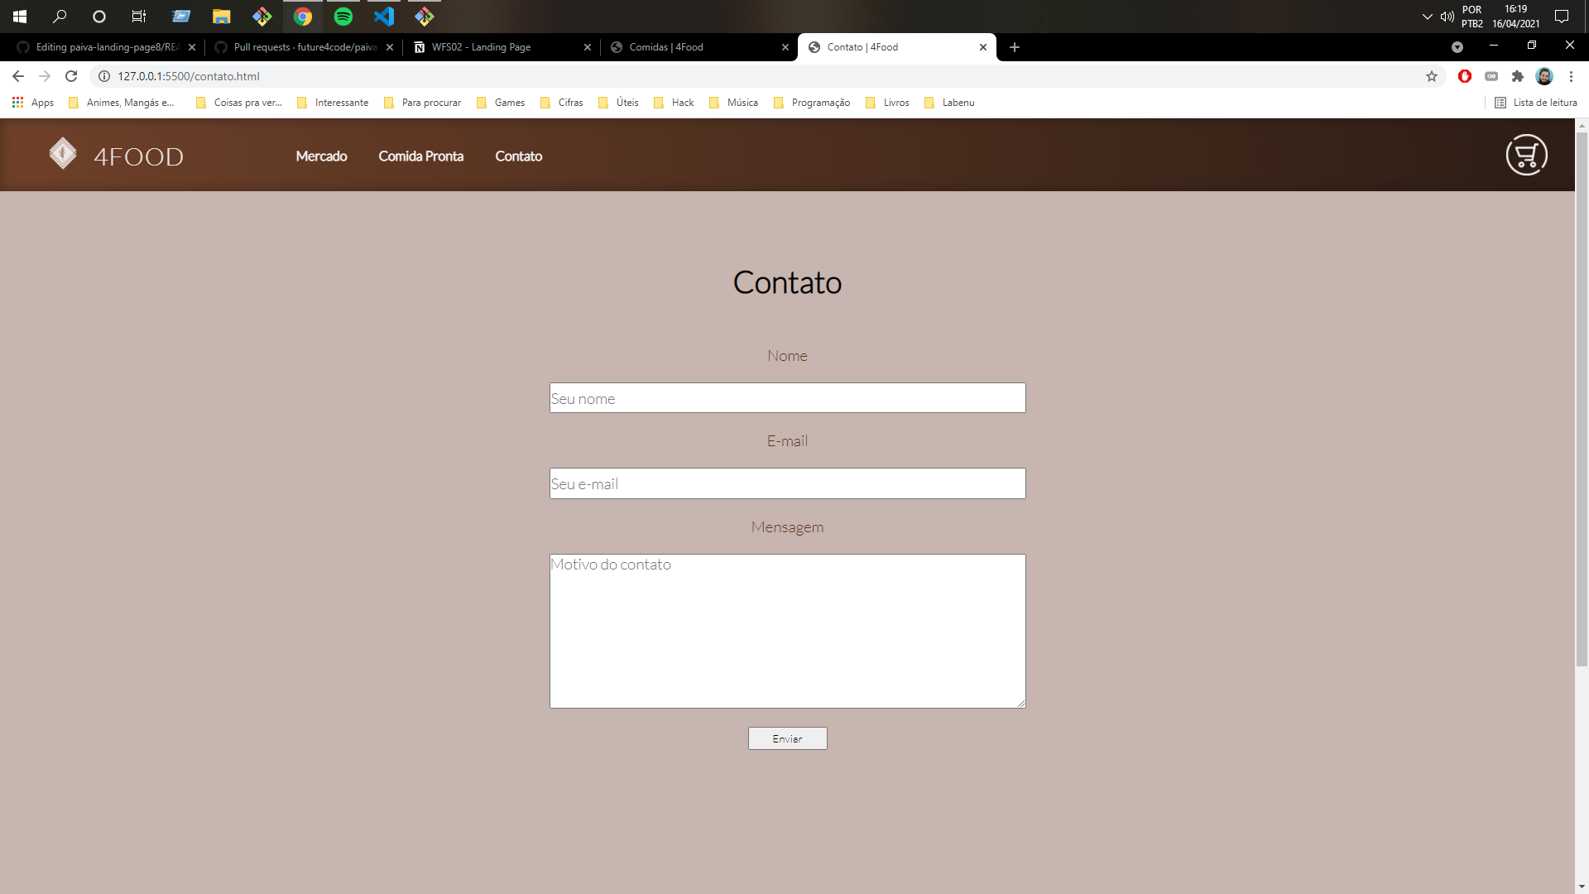The image size is (1589, 894).
Task: Switch to Comidas | 4Food tab
Action: click(666, 47)
